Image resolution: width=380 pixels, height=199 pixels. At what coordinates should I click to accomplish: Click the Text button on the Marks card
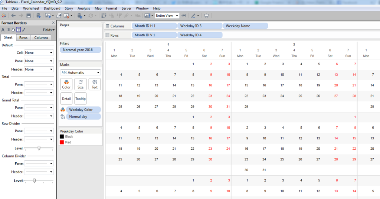coord(95,84)
